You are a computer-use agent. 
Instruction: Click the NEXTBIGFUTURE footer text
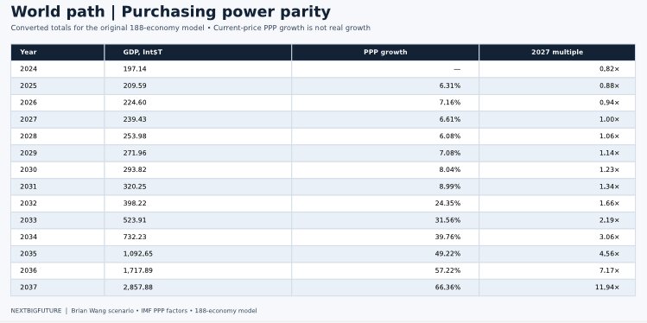point(36,311)
